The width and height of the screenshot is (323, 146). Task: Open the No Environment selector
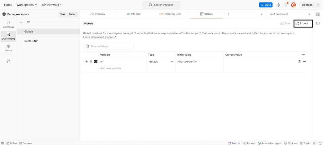coord(290,14)
